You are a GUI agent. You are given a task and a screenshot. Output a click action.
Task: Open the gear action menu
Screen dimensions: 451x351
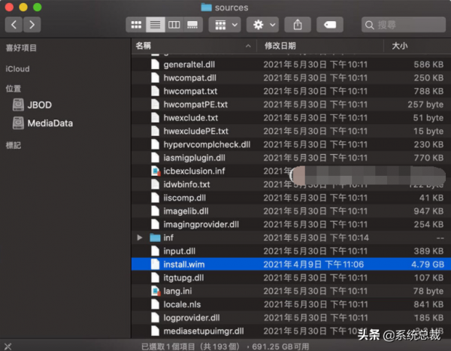[262, 25]
